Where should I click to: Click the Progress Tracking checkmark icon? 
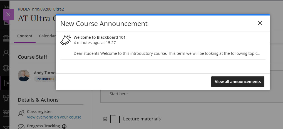(21, 127)
